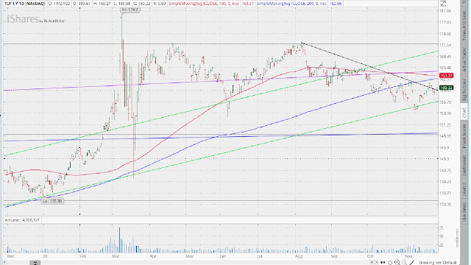
Task: Click the 181.06 price axis label
Action: tap(445, 11)
